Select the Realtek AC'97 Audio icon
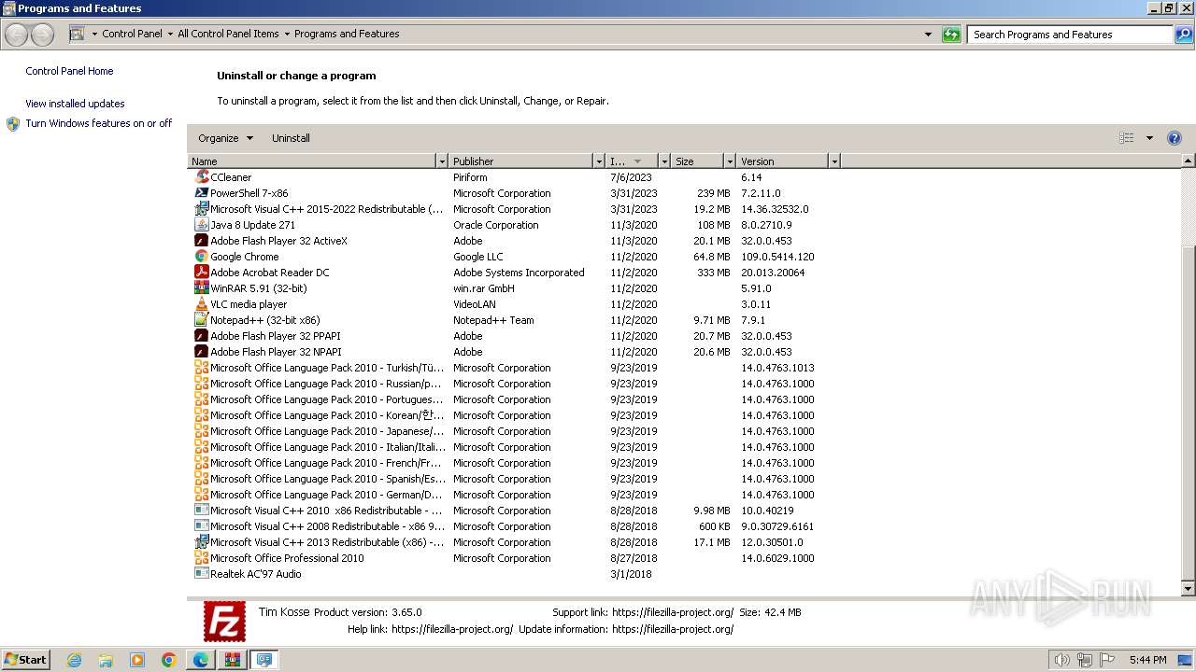Viewport: 1196px width, 672px height. tap(202, 574)
